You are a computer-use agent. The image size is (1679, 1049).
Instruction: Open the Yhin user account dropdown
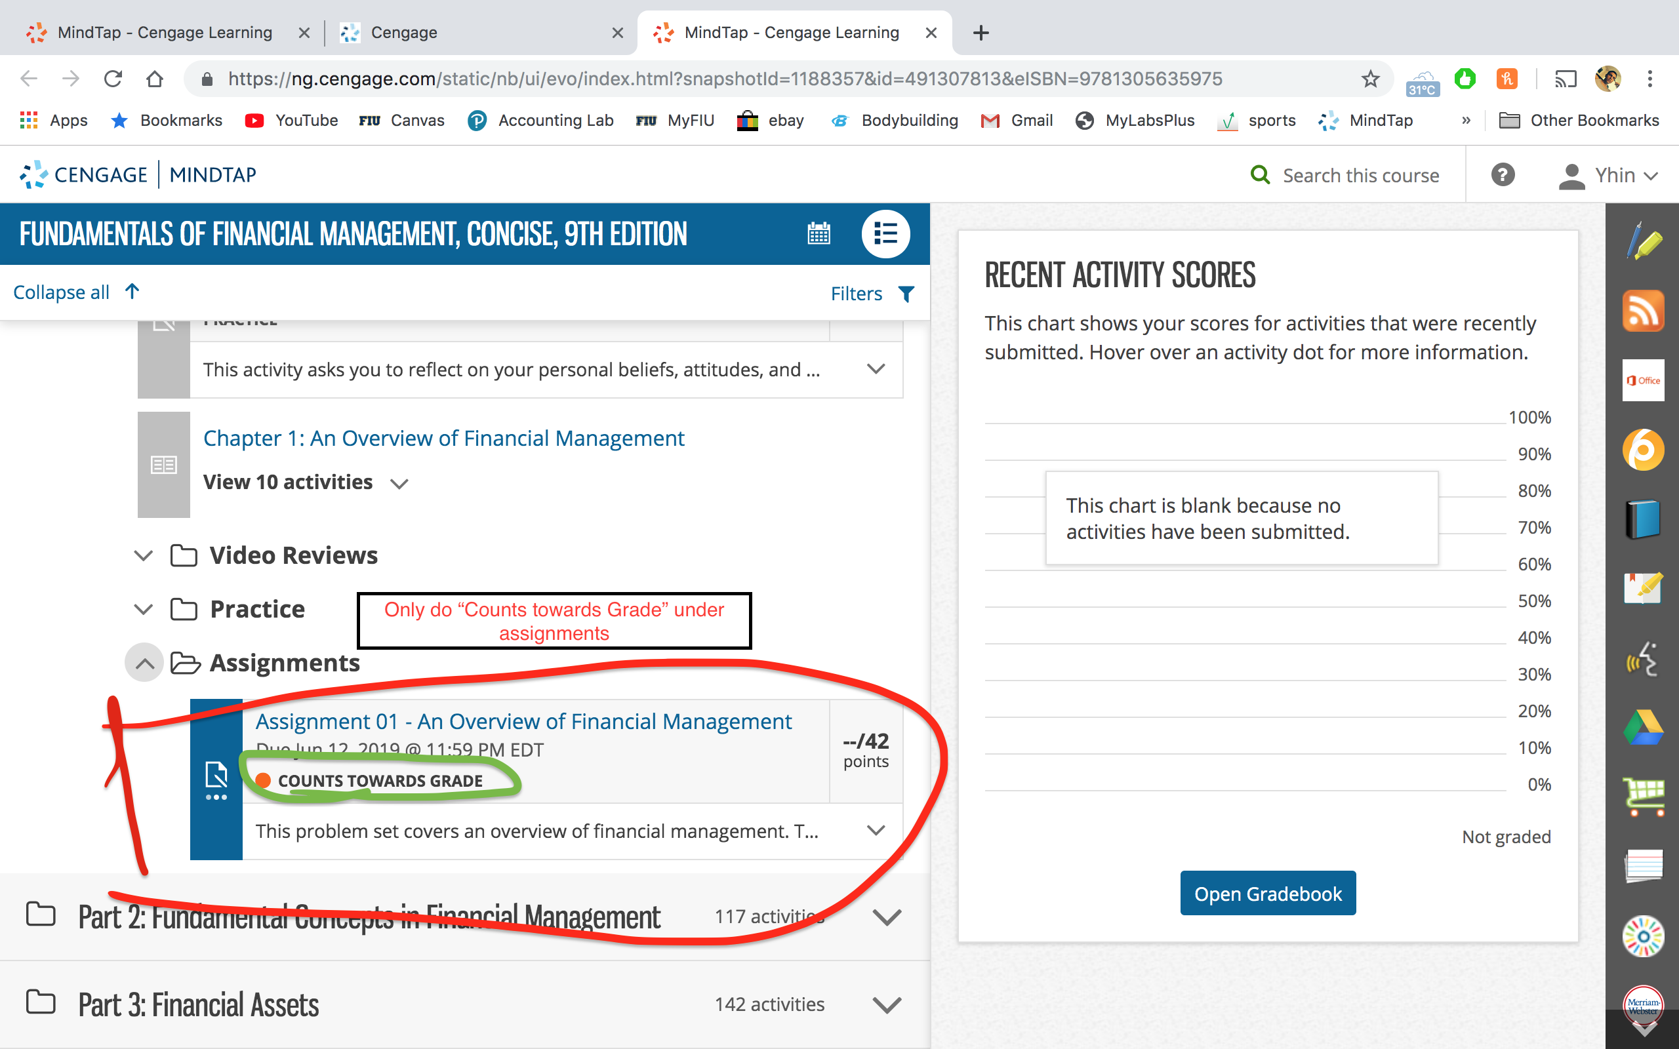click(x=1608, y=175)
